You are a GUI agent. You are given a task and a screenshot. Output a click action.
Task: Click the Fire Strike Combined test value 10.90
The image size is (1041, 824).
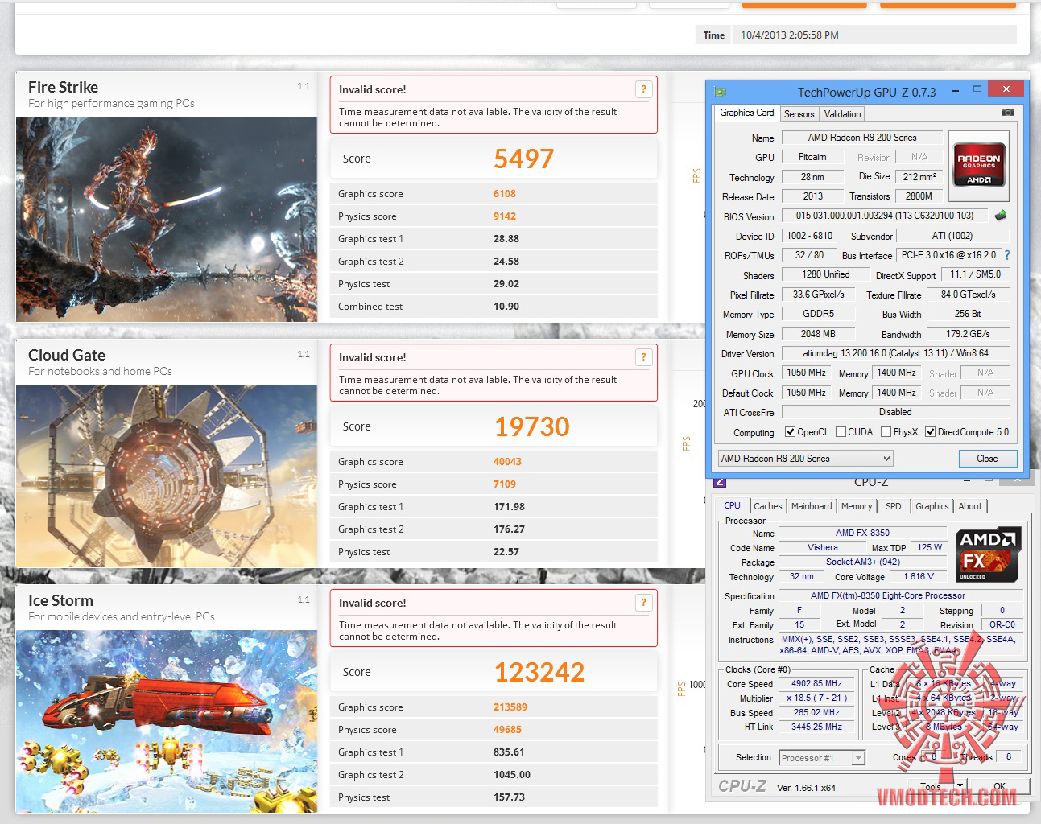pyautogui.click(x=506, y=307)
